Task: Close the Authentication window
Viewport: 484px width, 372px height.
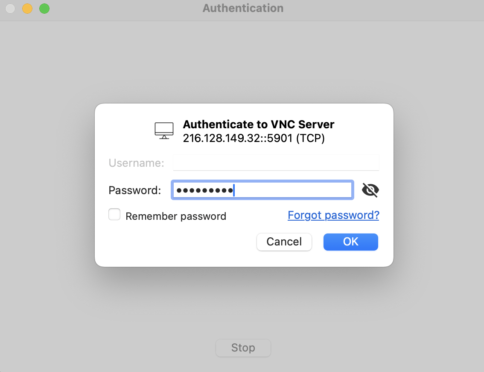Action: tap(10, 9)
